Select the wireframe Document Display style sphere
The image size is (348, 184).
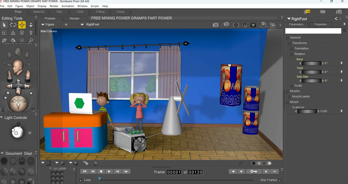point(22,161)
